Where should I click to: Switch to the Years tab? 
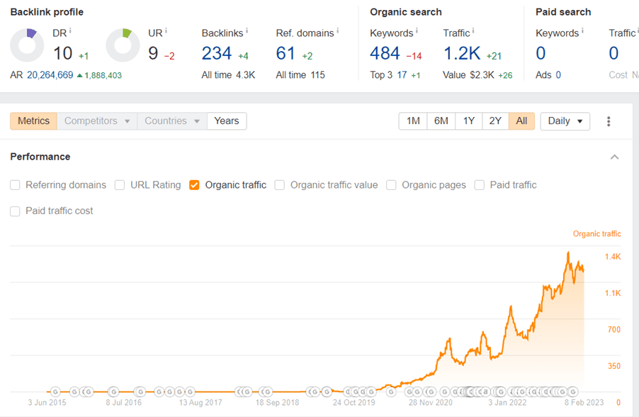(x=227, y=121)
